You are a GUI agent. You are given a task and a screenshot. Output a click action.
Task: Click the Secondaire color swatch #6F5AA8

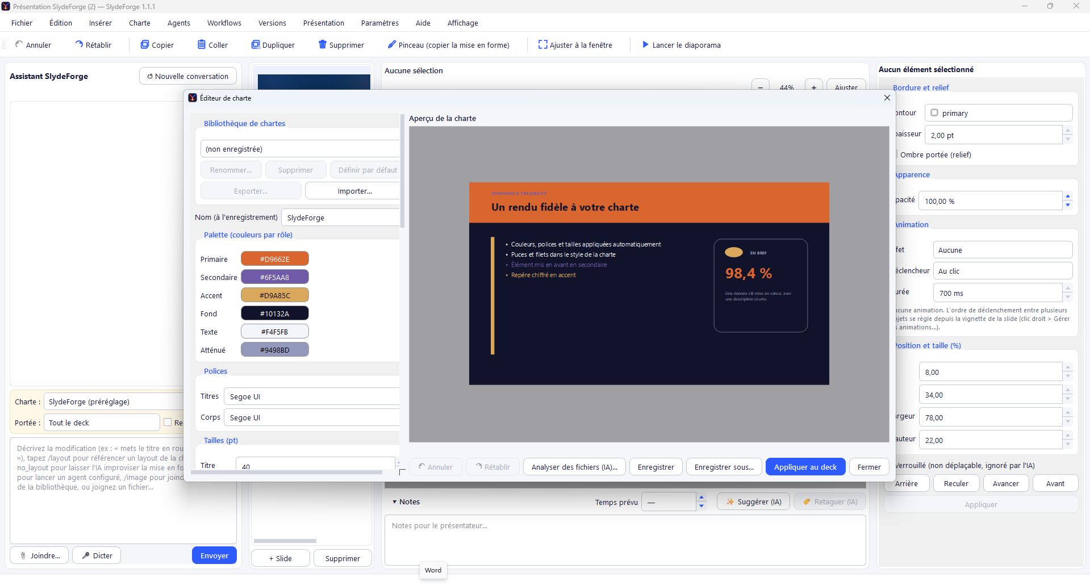click(x=275, y=277)
